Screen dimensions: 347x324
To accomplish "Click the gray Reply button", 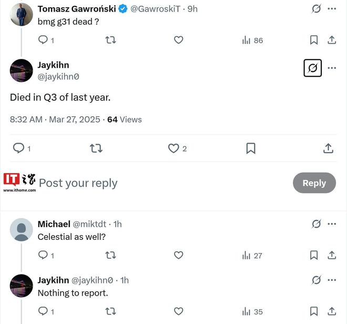I will (314, 183).
